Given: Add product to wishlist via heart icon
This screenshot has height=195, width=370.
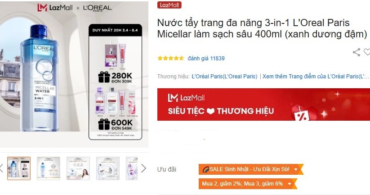Looking at the screenshot, I should (367, 52).
